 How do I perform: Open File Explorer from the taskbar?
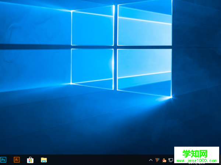(x=44, y=160)
